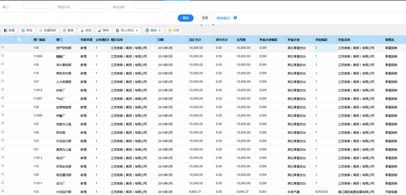Click the 锁定 (Lock) toolbar button
The width and height of the screenshot is (406, 195).
click(x=86, y=30)
